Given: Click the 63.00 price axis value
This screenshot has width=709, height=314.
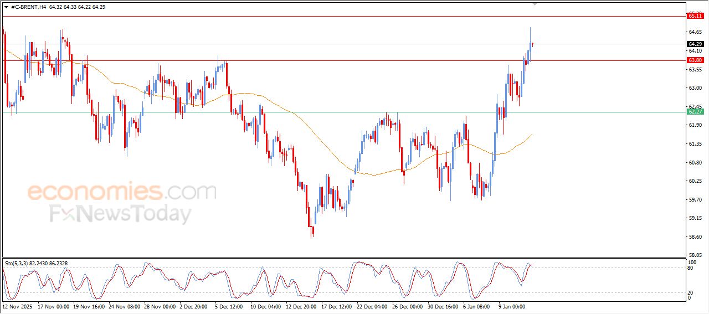Looking at the screenshot, I should coord(695,88).
